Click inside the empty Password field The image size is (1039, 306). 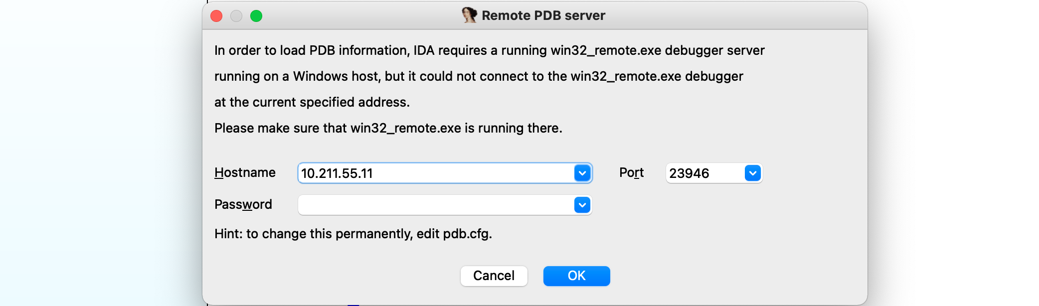pos(434,205)
